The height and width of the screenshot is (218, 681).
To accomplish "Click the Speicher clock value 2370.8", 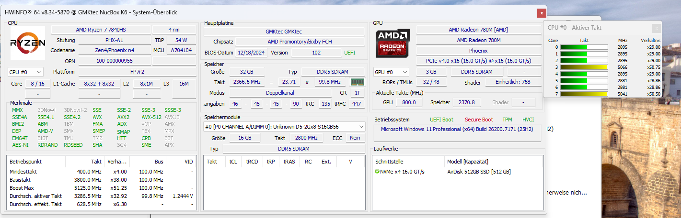I will (x=466, y=102).
